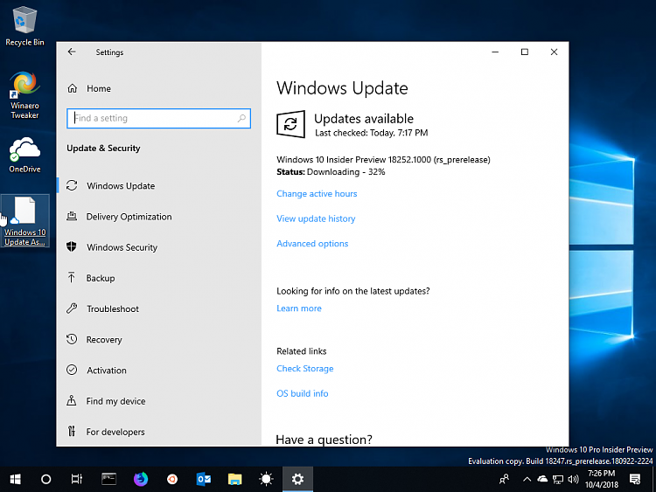Image resolution: width=656 pixels, height=492 pixels.
Task: Select the OneDrive desktop icon
Action: [x=24, y=155]
